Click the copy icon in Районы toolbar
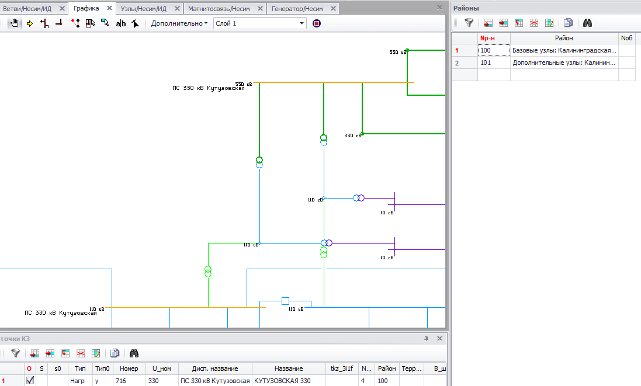 568,23
